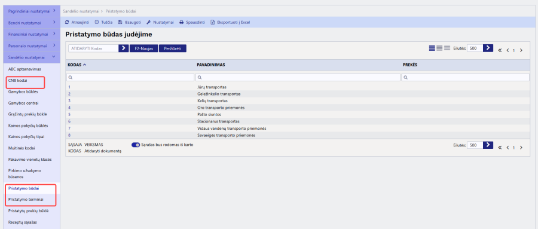538x229 pixels.
Task: Click Sandėlio nustatymai breadcrumb link
Action: pos(81,11)
